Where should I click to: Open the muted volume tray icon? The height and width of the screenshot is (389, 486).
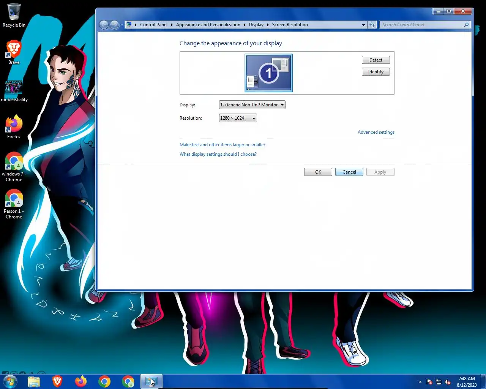pos(448,382)
